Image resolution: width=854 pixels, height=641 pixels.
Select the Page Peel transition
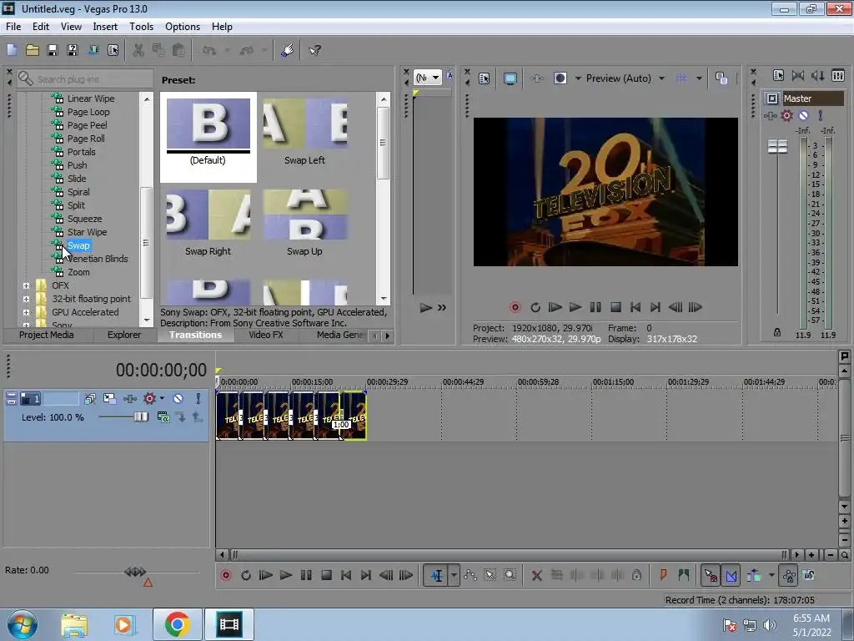87,125
